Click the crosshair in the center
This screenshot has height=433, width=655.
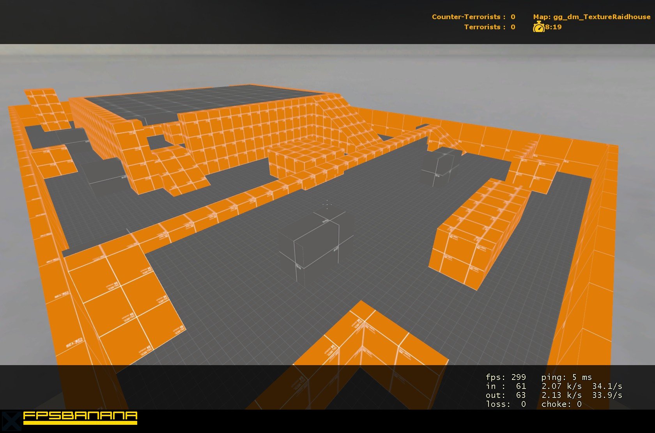(x=327, y=204)
